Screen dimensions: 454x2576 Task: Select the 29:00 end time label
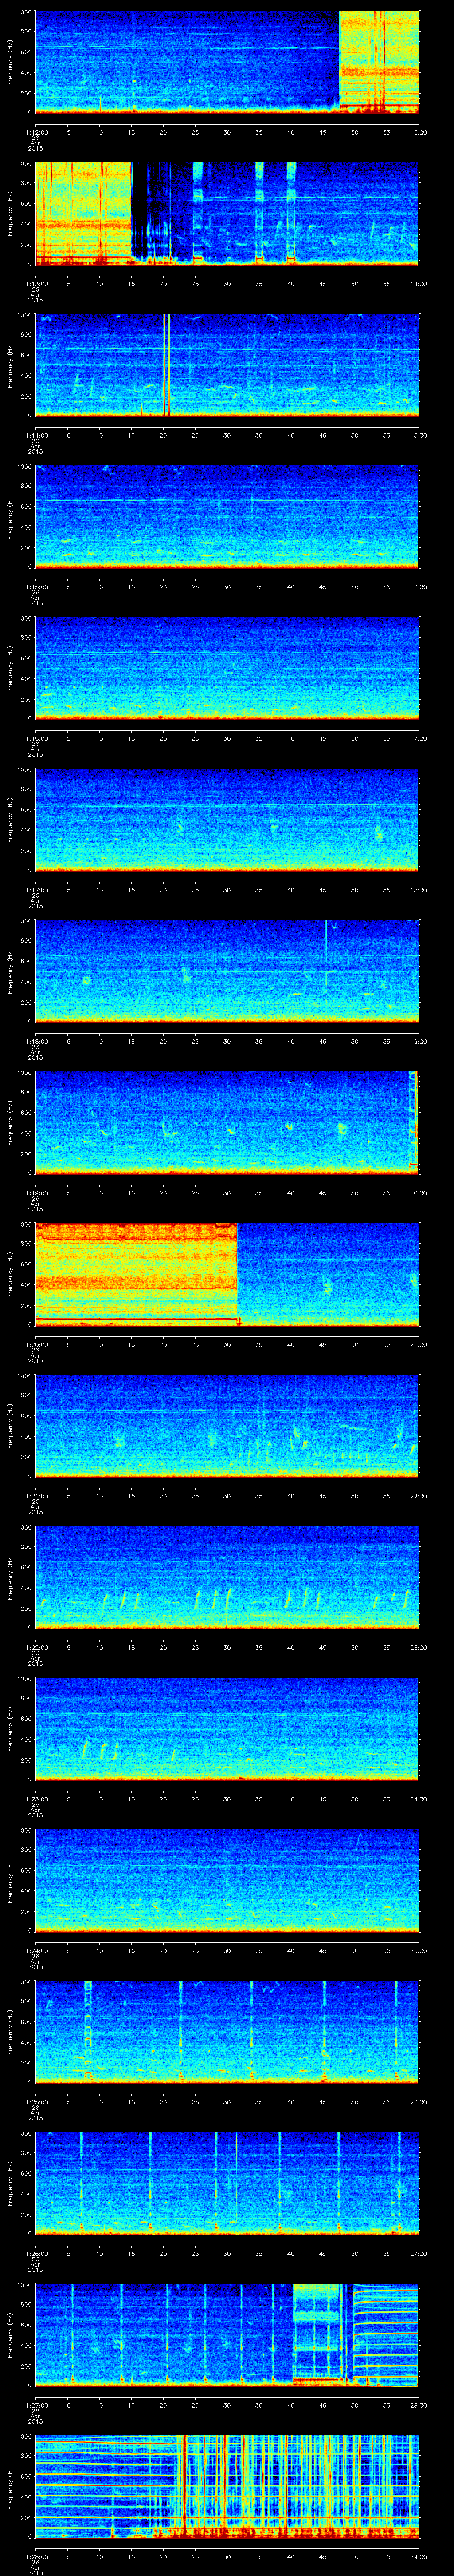419,2556
